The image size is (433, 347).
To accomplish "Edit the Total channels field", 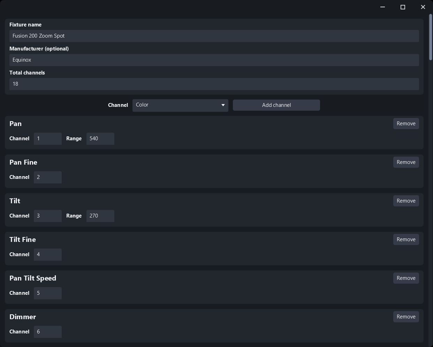I will click(x=214, y=84).
